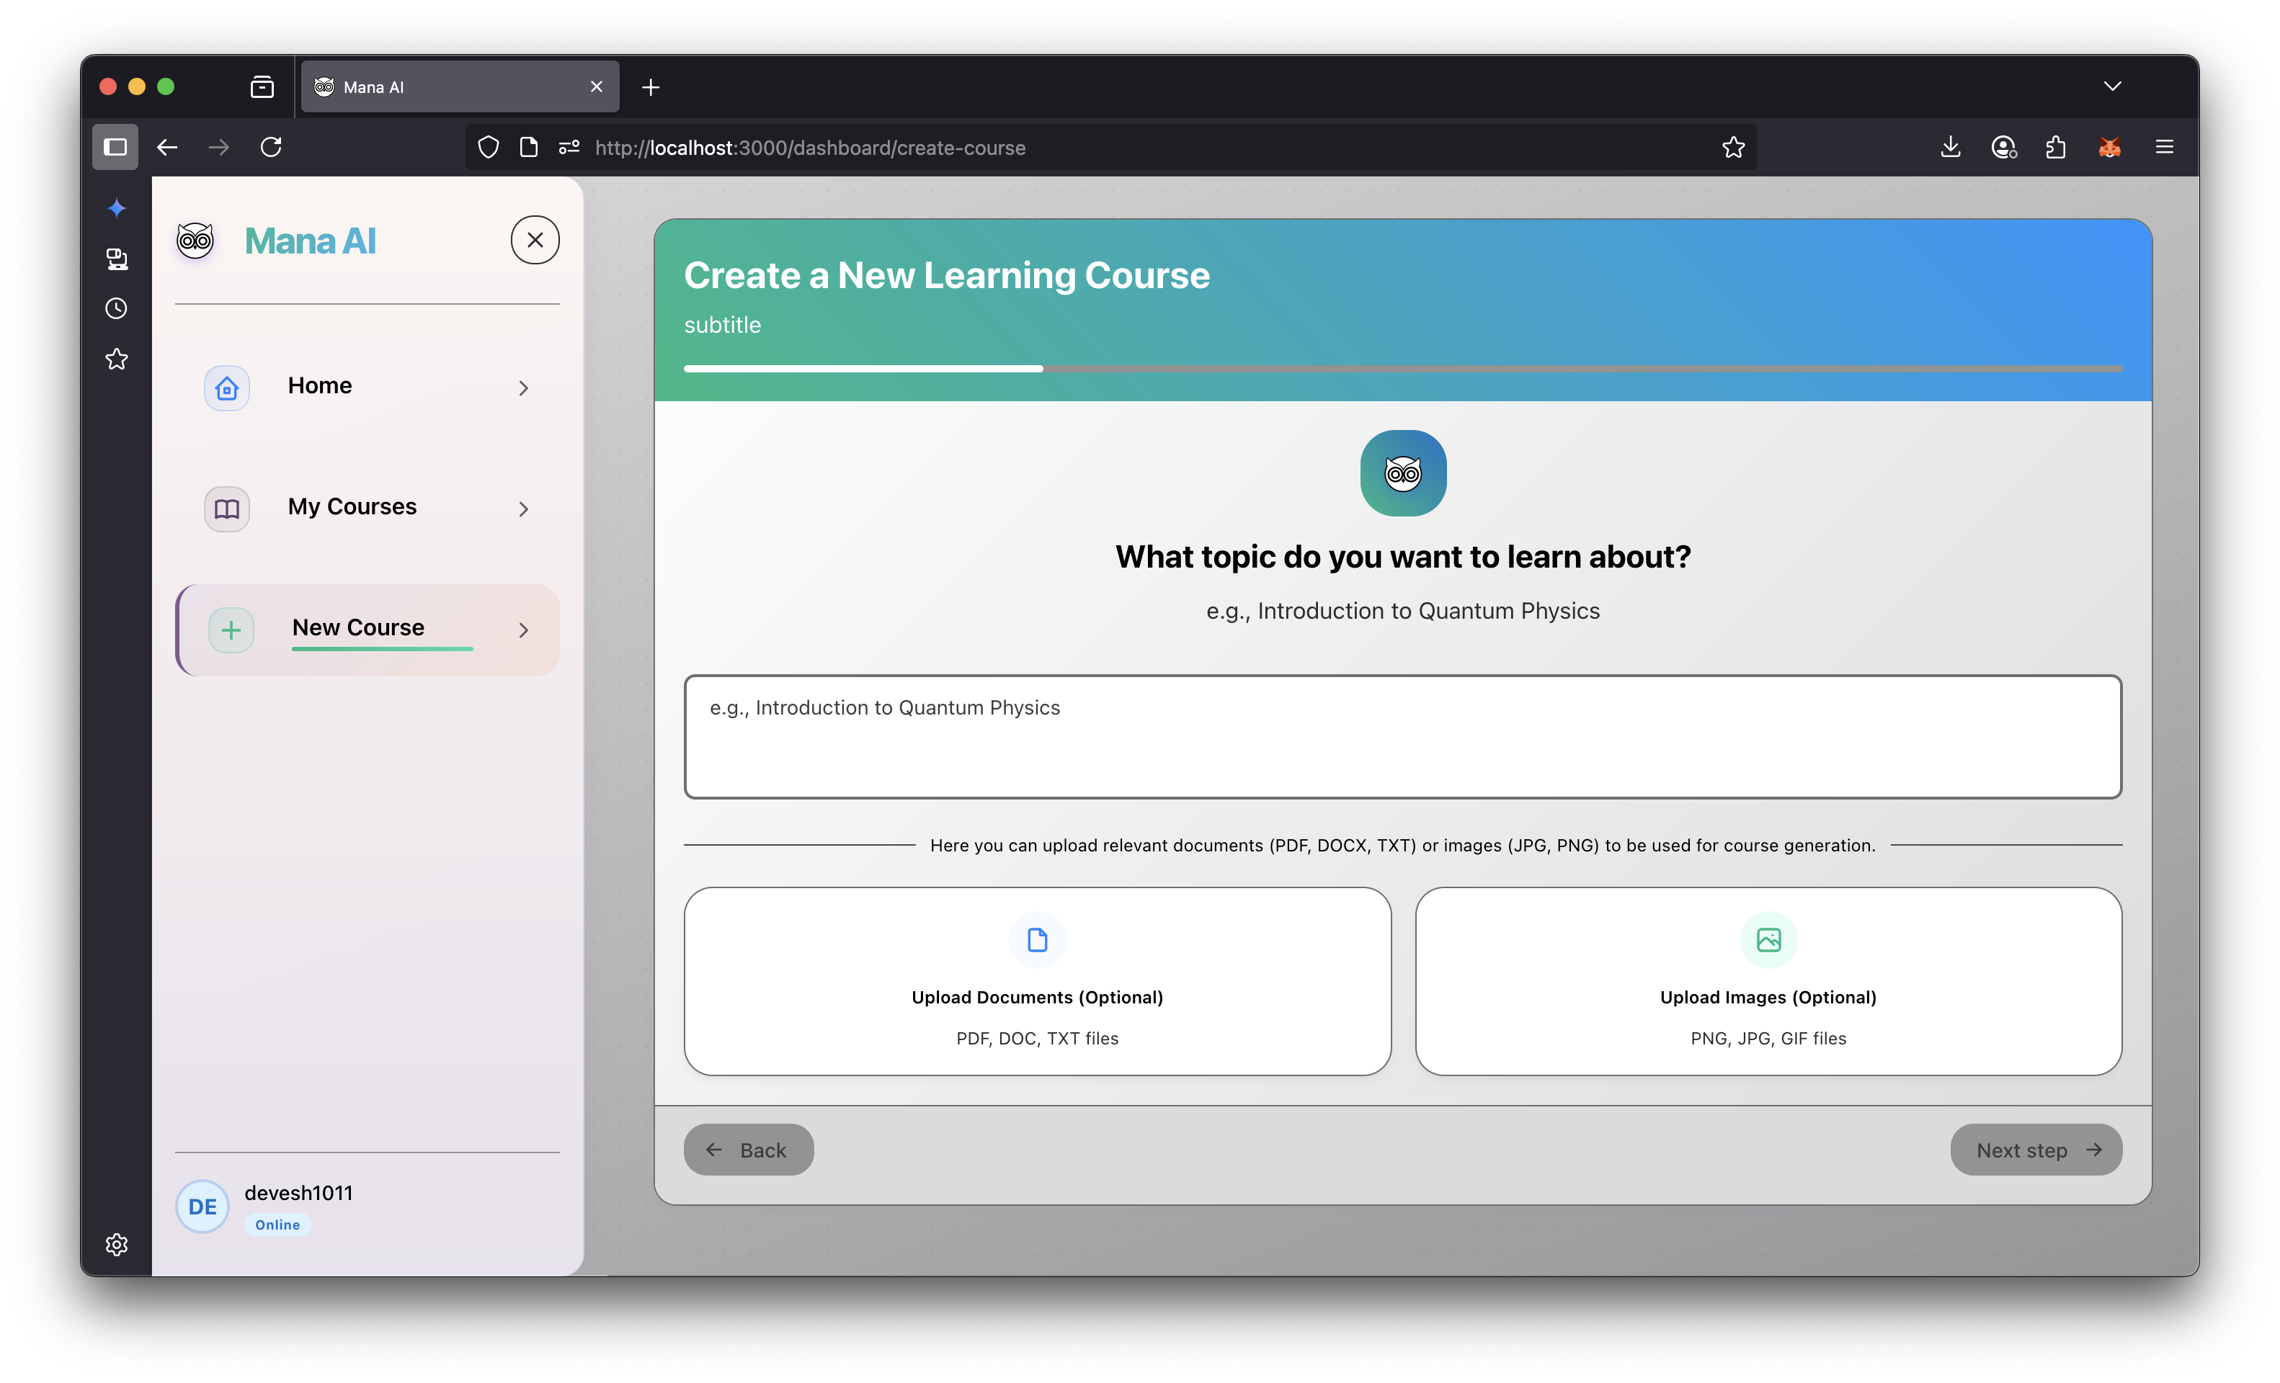
Task: Expand the My Courses chevron arrow
Action: click(524, 509)
